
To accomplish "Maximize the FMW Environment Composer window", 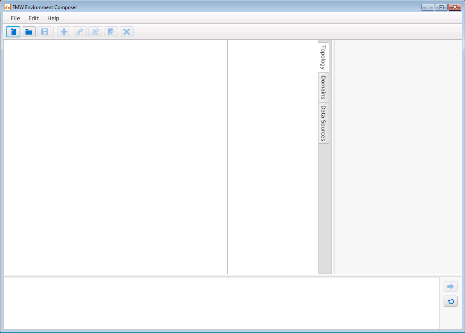I will [x=441, y=7].
